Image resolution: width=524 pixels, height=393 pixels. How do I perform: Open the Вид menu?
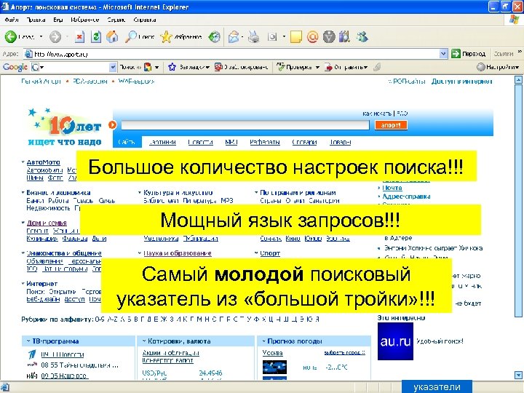click(x=57, y=20)
